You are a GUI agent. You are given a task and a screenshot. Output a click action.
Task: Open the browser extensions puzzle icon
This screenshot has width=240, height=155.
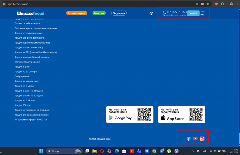(x=222, y=4)
